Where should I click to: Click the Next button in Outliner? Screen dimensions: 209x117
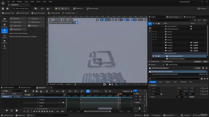click(x=205, y=62)
